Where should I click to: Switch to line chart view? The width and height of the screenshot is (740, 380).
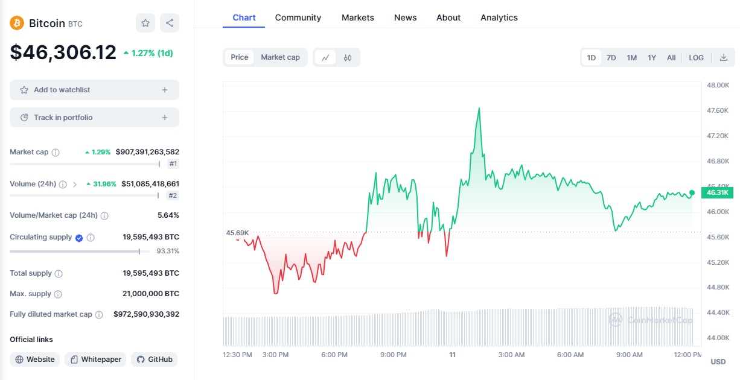326,57
